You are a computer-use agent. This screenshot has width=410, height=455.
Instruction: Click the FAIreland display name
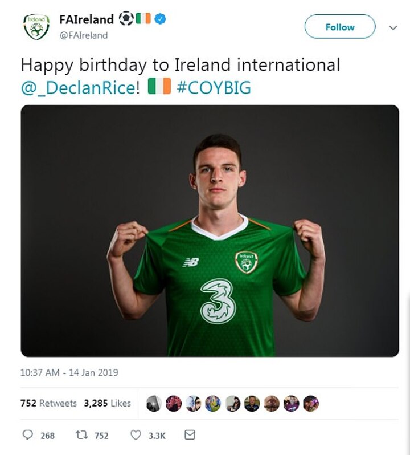[x=87, y=19]
